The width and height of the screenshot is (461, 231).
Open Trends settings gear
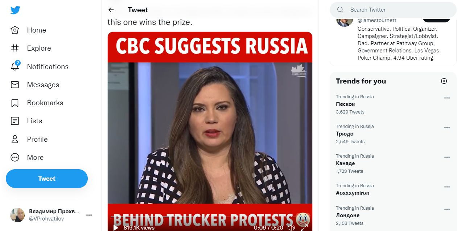click(x=444, y=81)
